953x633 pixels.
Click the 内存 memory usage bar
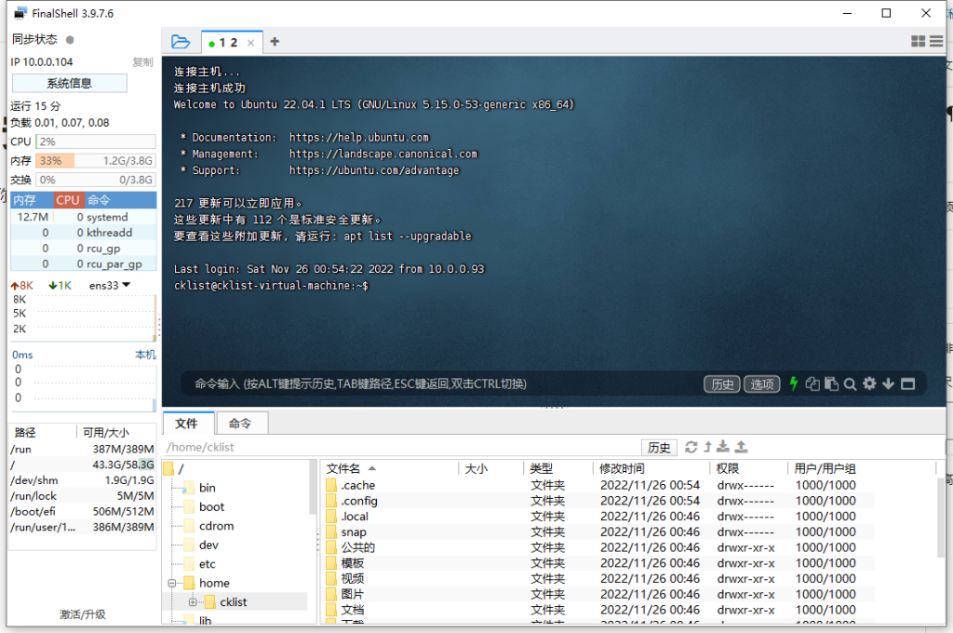pyautogui.click(x=96, y=161)
